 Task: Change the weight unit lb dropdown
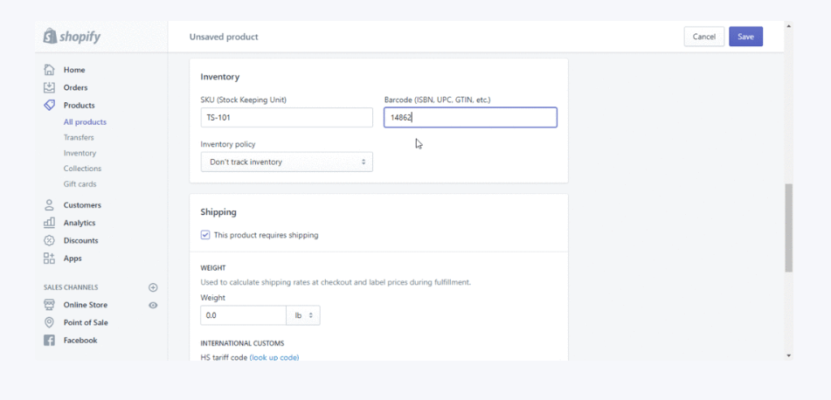tap(303, 315)
